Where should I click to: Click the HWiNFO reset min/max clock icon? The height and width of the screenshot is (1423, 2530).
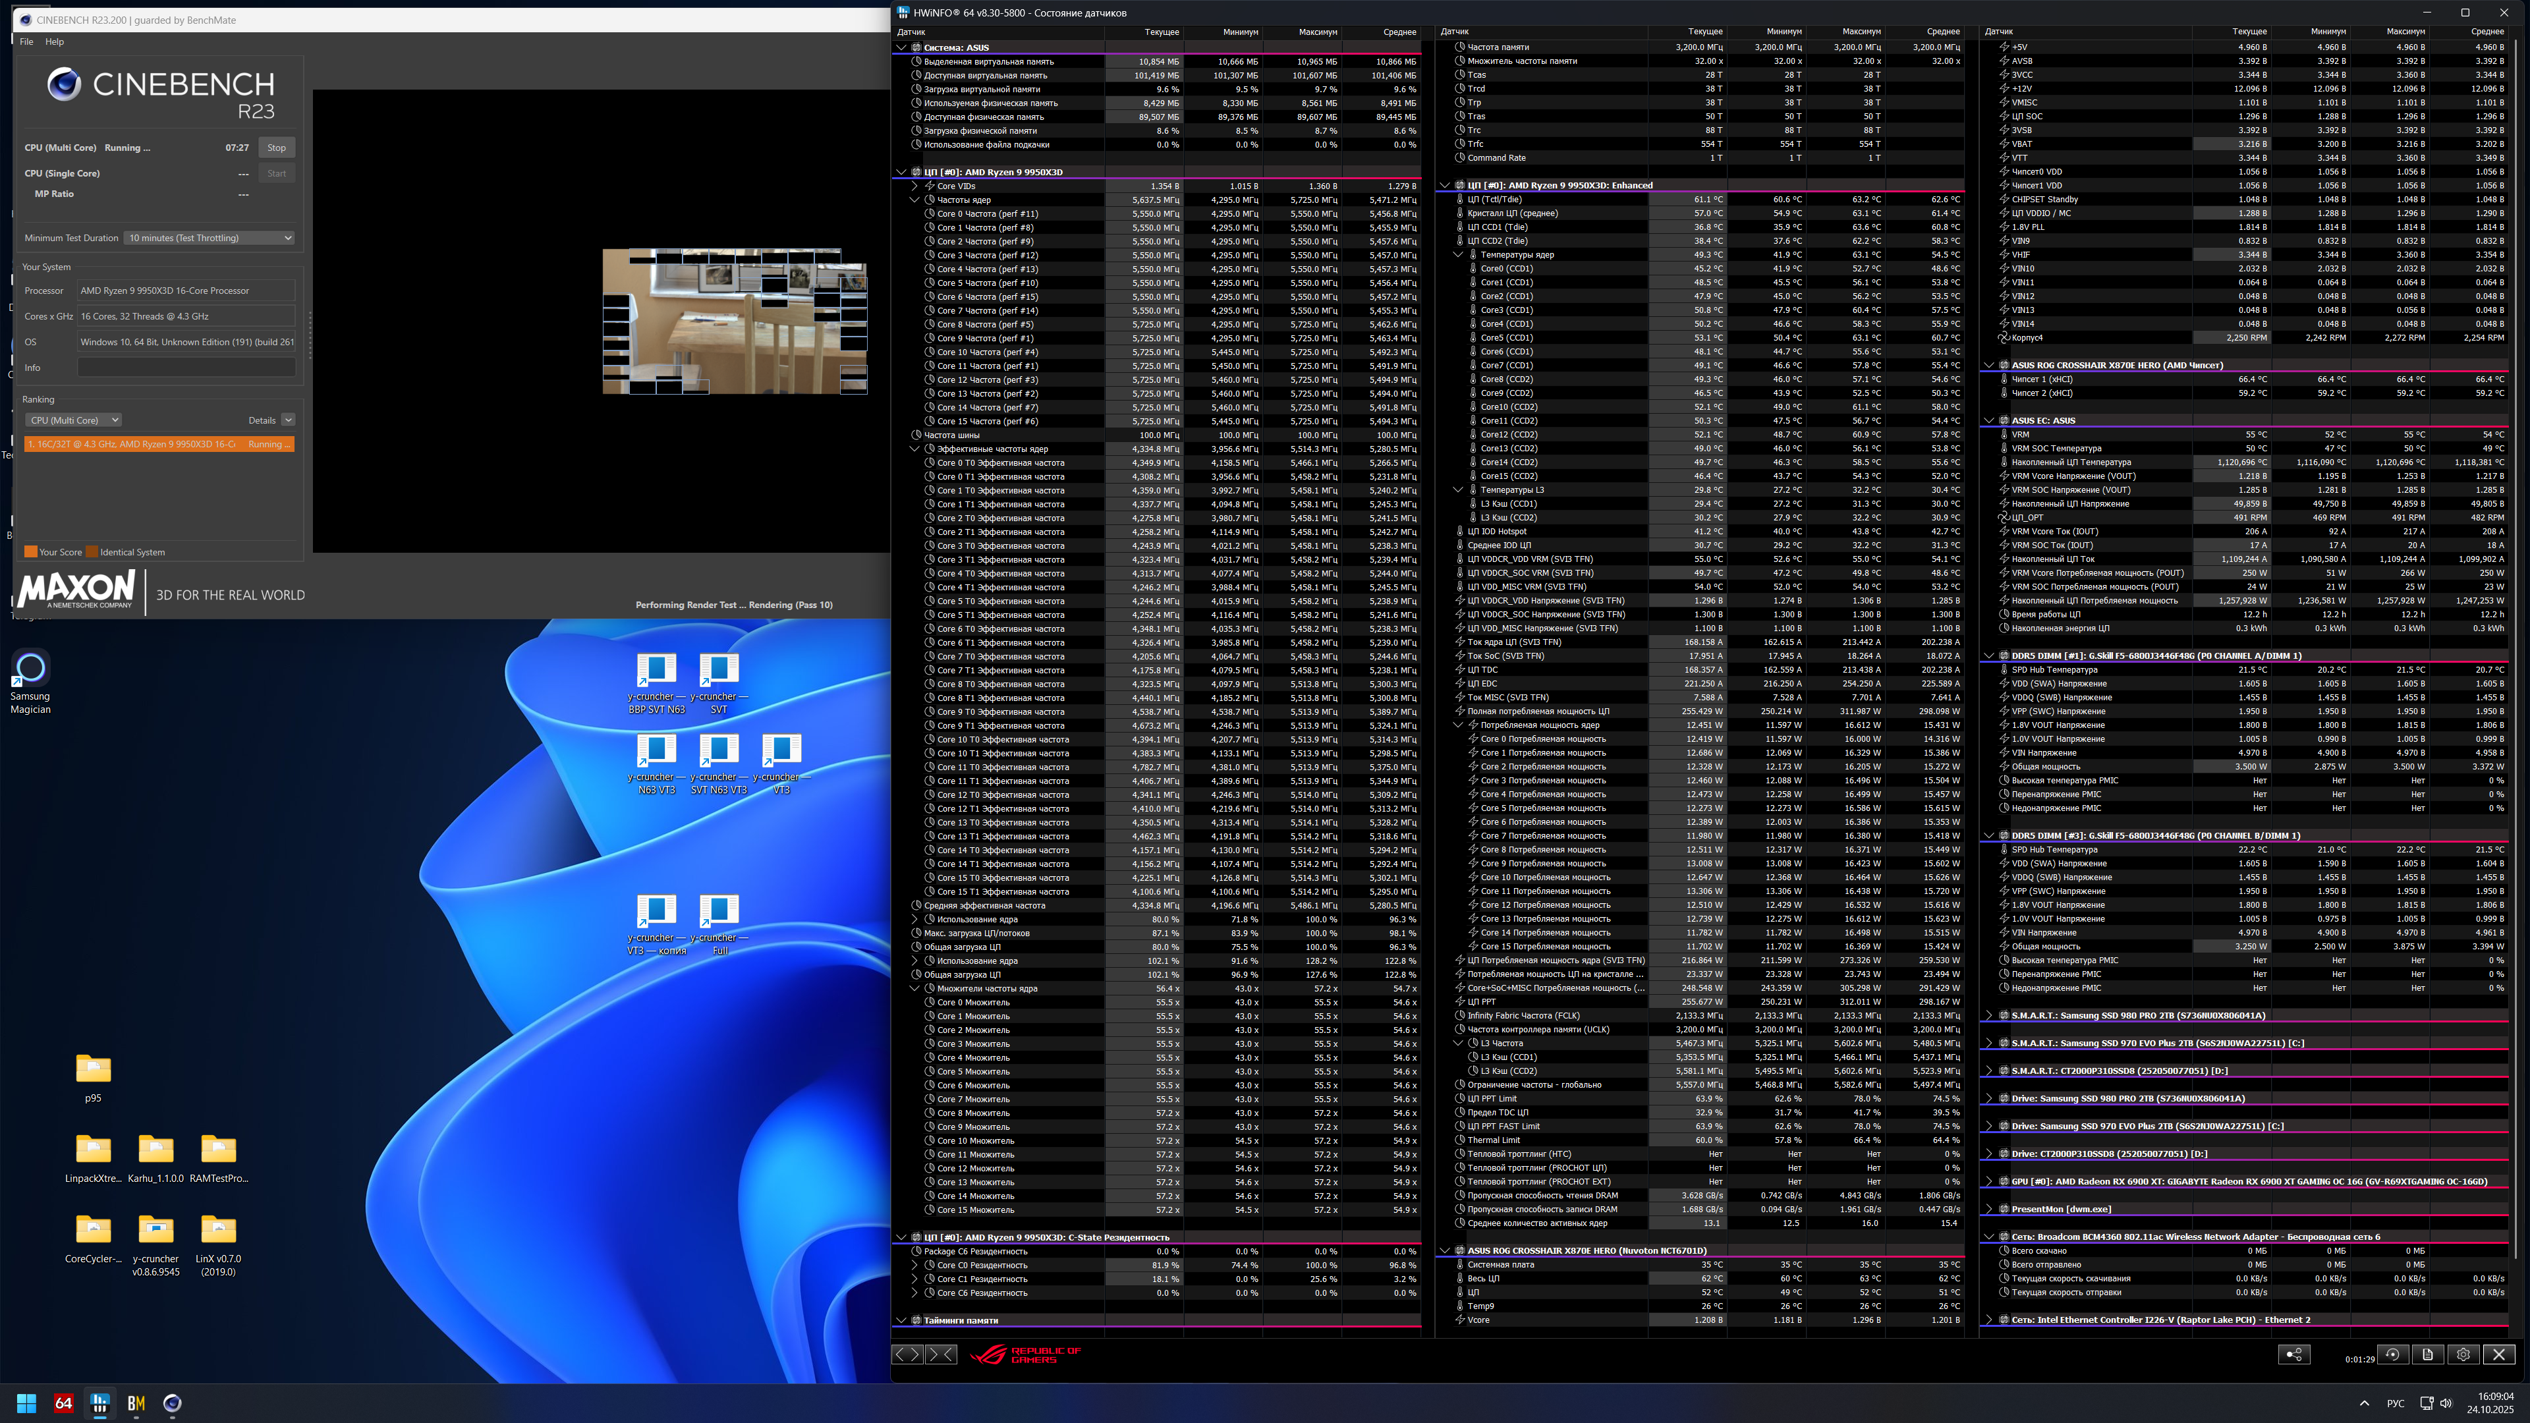tap(2392, 1354)
